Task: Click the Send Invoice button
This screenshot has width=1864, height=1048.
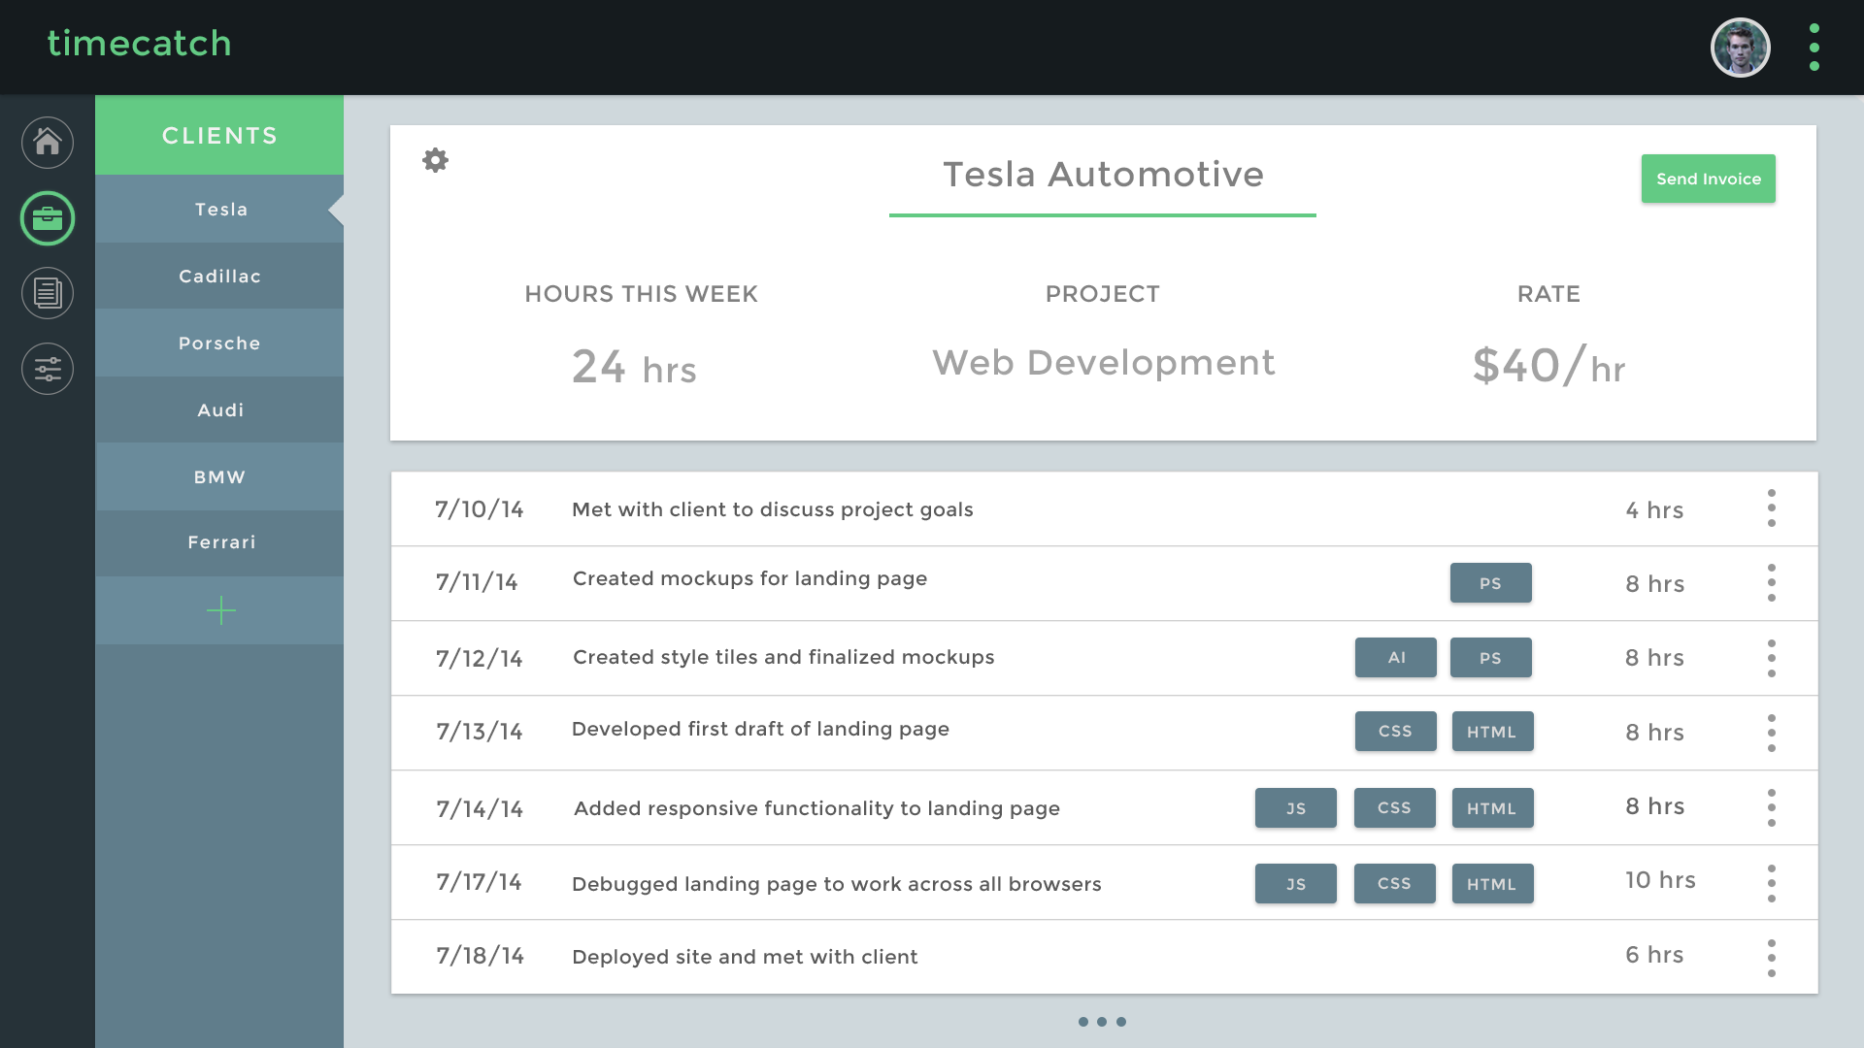Action: coord(1708,179)
